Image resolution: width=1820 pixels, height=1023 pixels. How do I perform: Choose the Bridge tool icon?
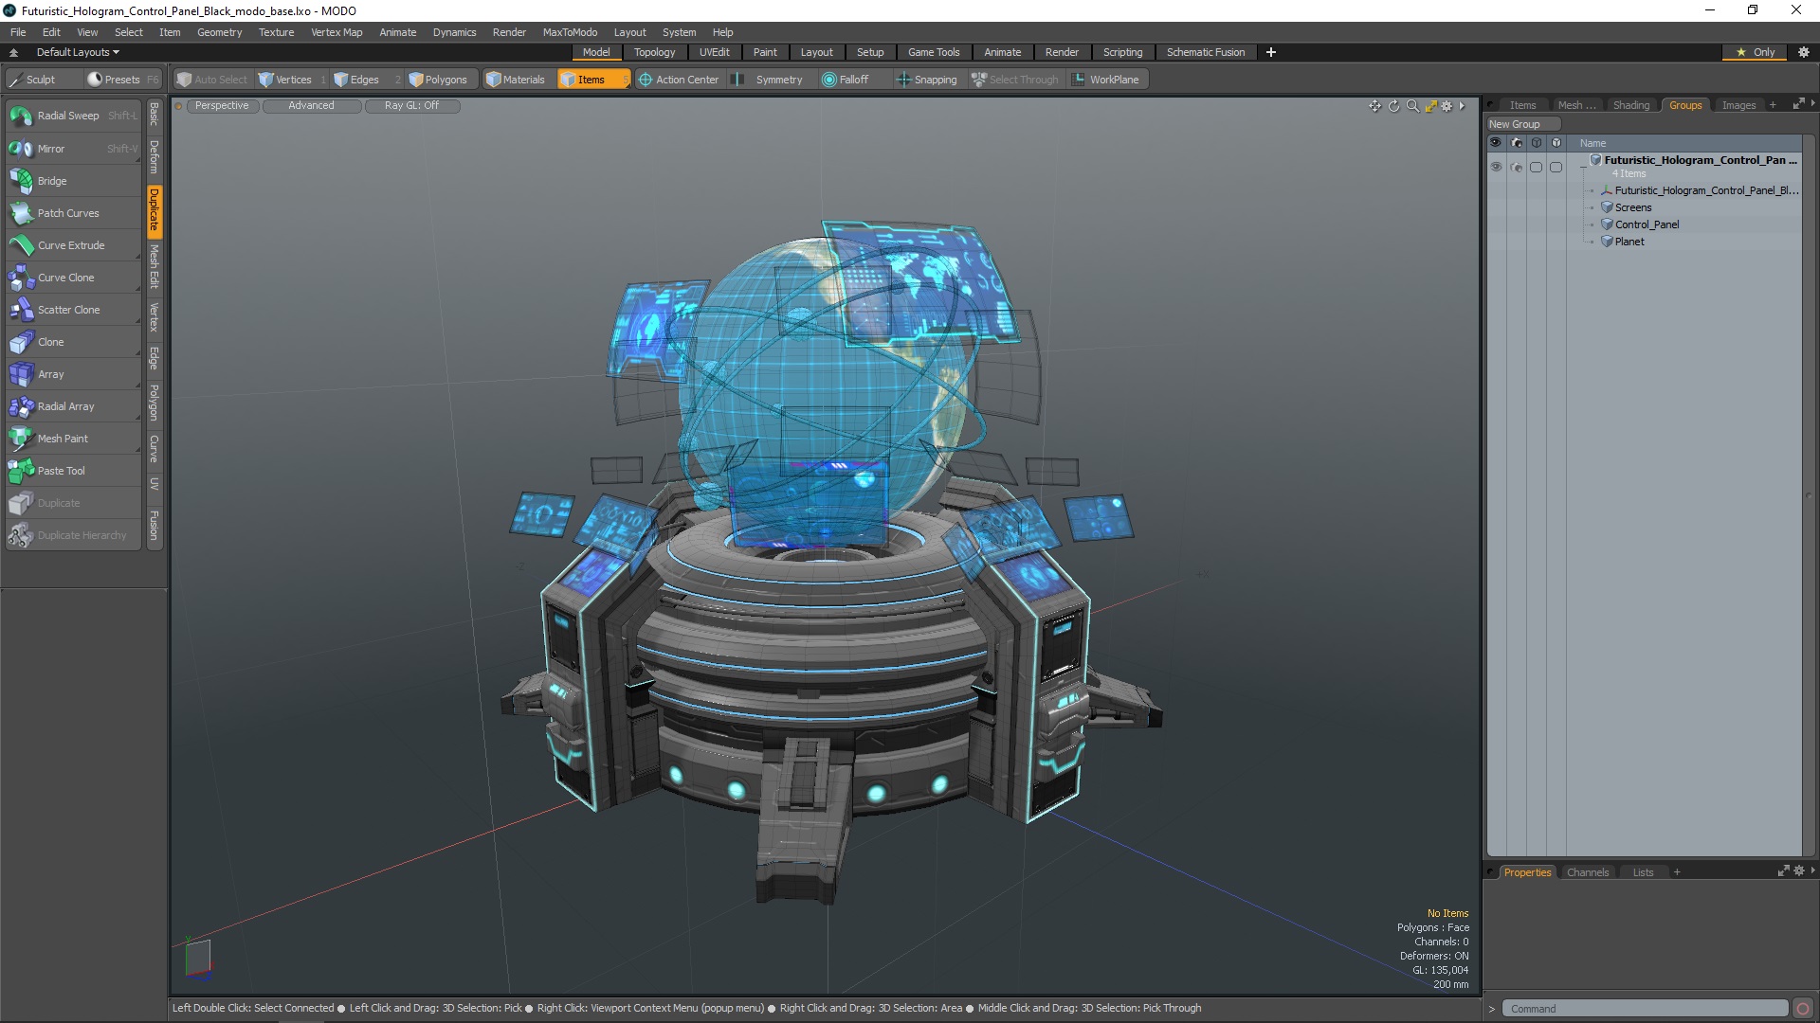pyautogui.click(x=21, y=181)
